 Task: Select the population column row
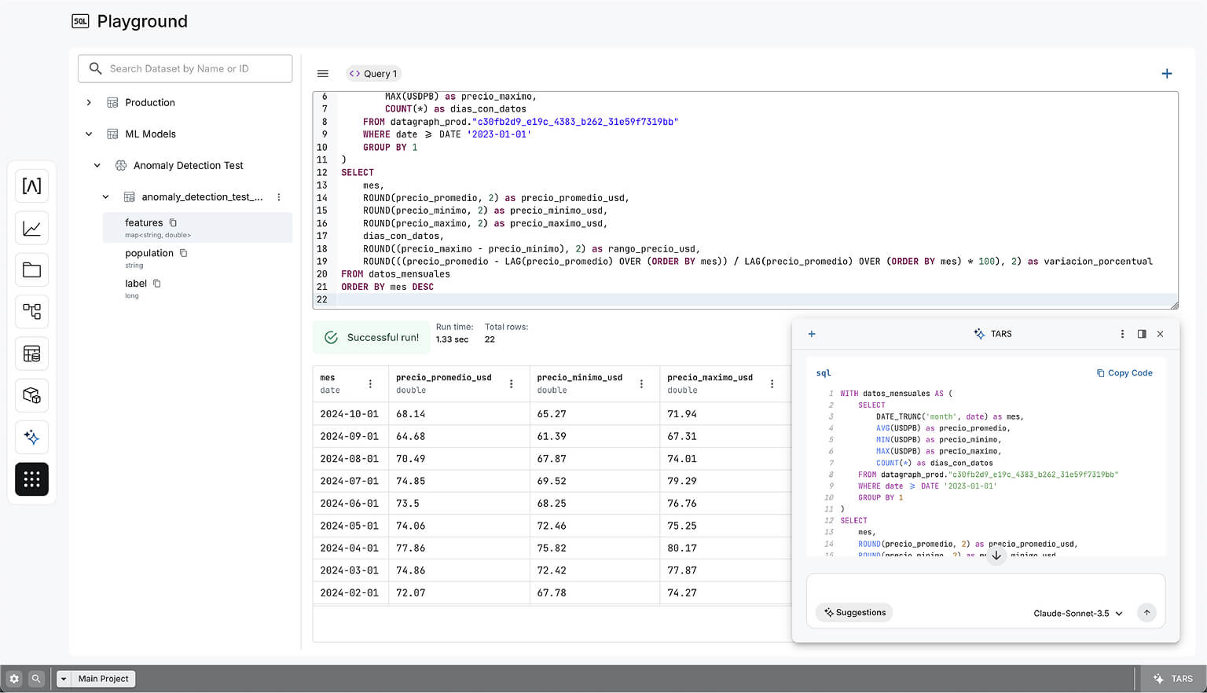point(197,258)
